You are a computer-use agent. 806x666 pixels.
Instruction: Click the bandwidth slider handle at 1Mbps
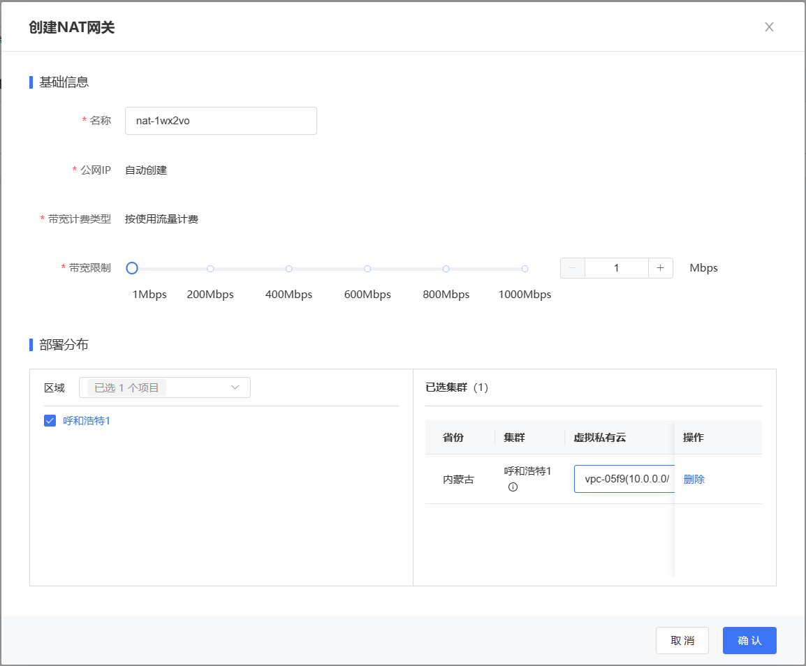coord(132,269)
